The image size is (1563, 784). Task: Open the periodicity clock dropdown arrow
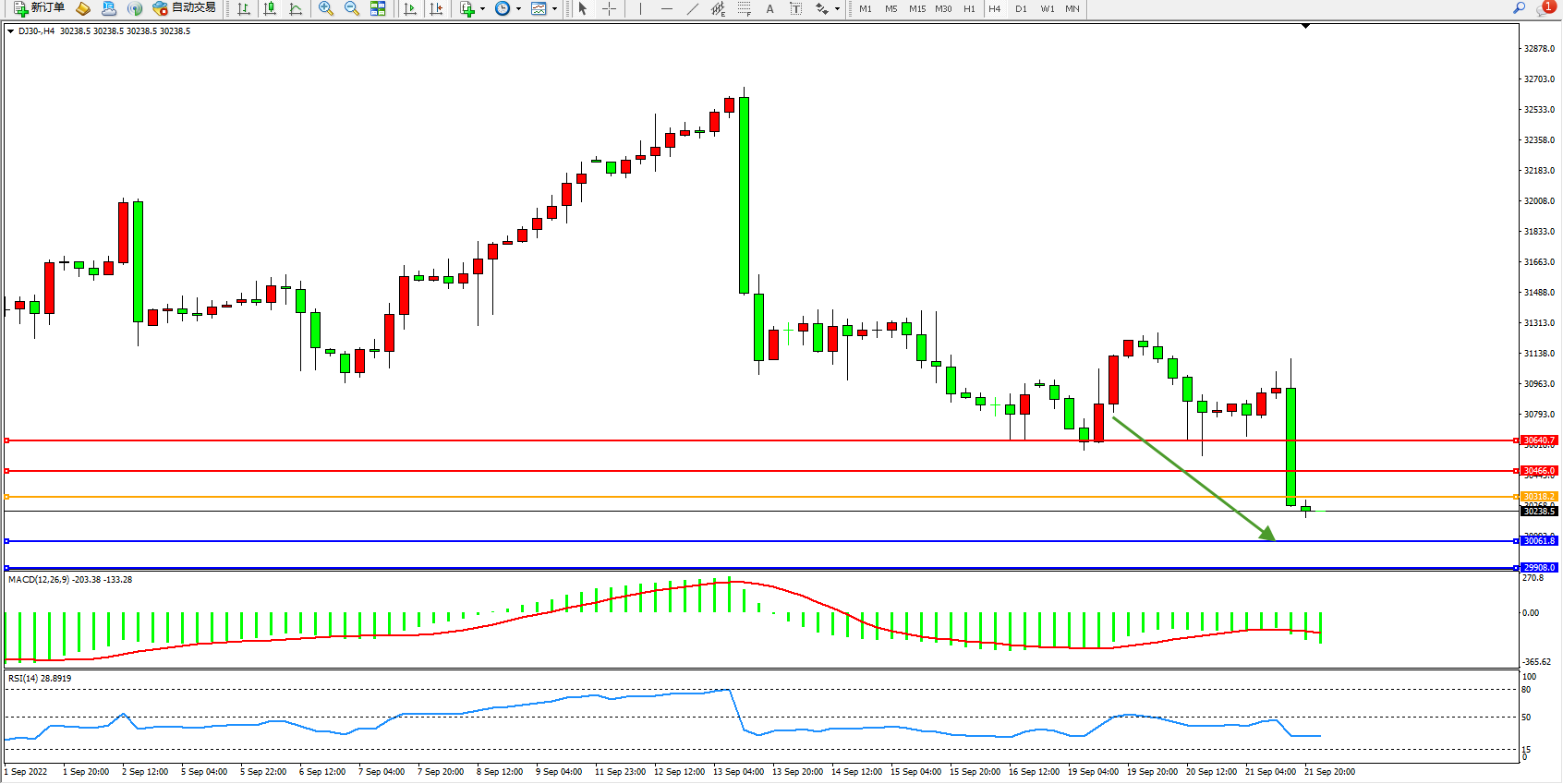(x=518, y=8)
